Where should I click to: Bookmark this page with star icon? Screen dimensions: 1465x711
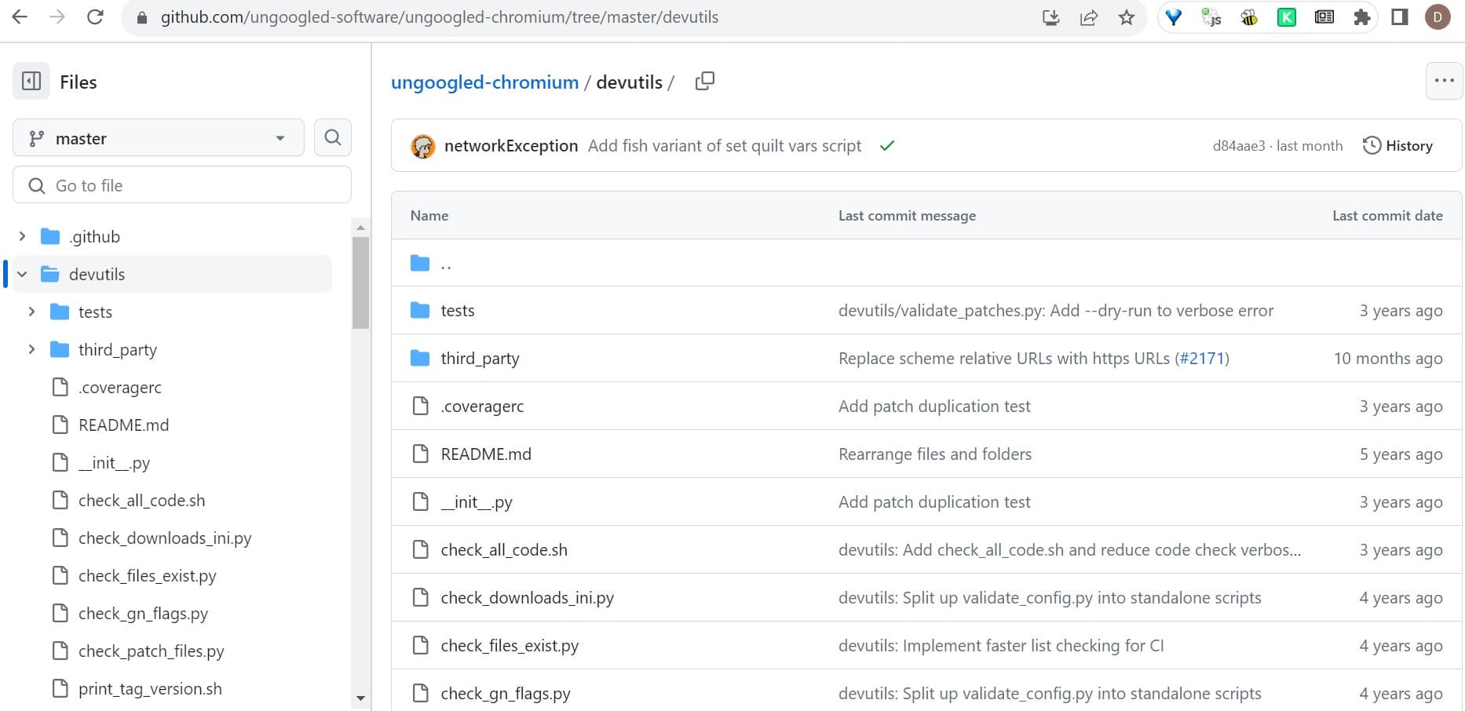tap(1127, 17)
